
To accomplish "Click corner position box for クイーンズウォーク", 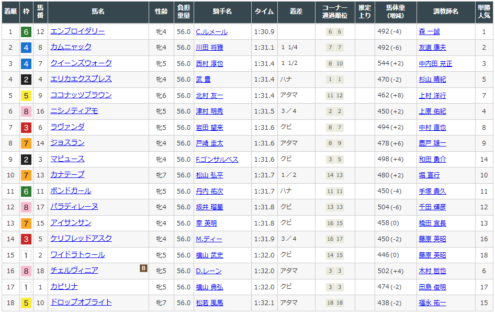I will click(x=335, y=64).
